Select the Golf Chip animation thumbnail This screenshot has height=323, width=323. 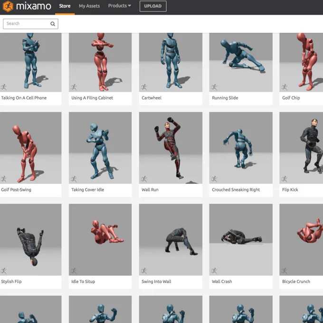click(301, 62)
